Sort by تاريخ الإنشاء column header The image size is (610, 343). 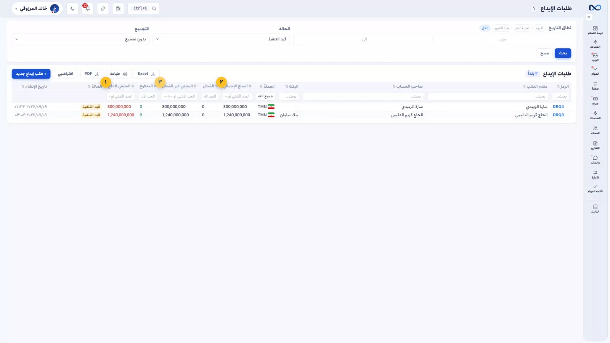[x=34, y=87]
